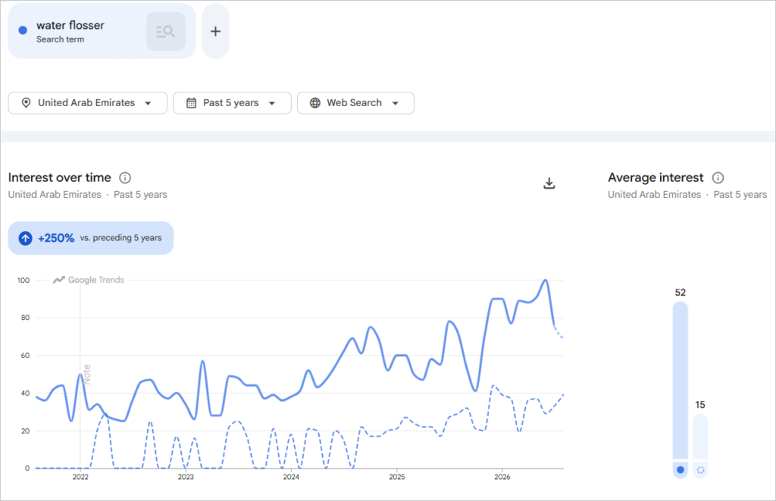Click the 100 label on the y-axis
This screenshot has width=776, height=501.
(x=23, y=280)
